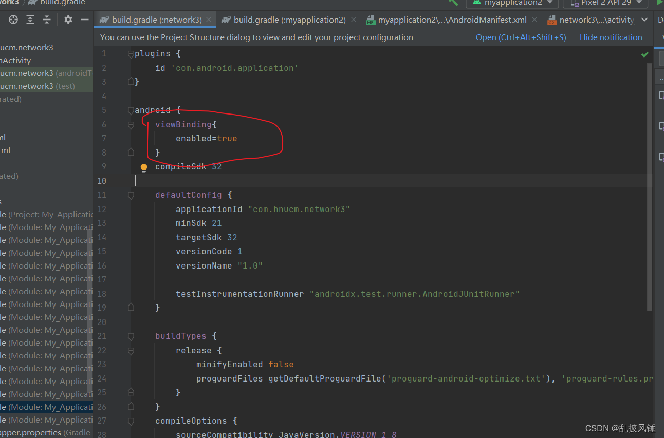Collapse the release block fold marker

click(x=131, y=351)
